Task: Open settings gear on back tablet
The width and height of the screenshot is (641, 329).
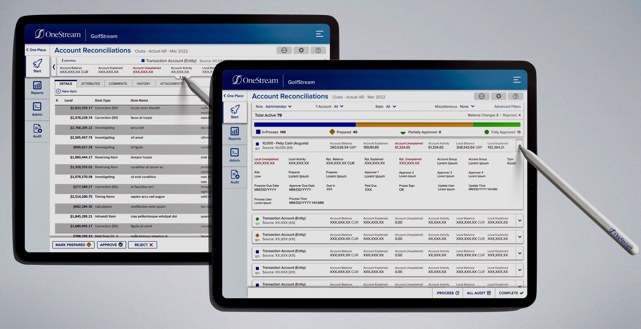Action: [301, 50]
